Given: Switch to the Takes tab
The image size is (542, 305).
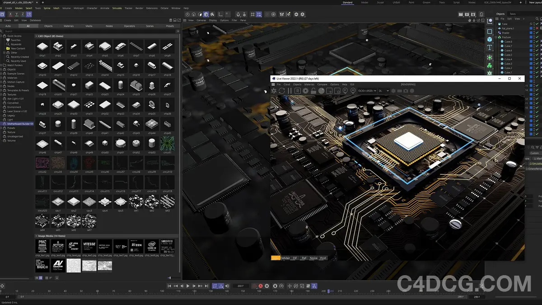Looking at the screenshot, I should (x=512, y=14).
